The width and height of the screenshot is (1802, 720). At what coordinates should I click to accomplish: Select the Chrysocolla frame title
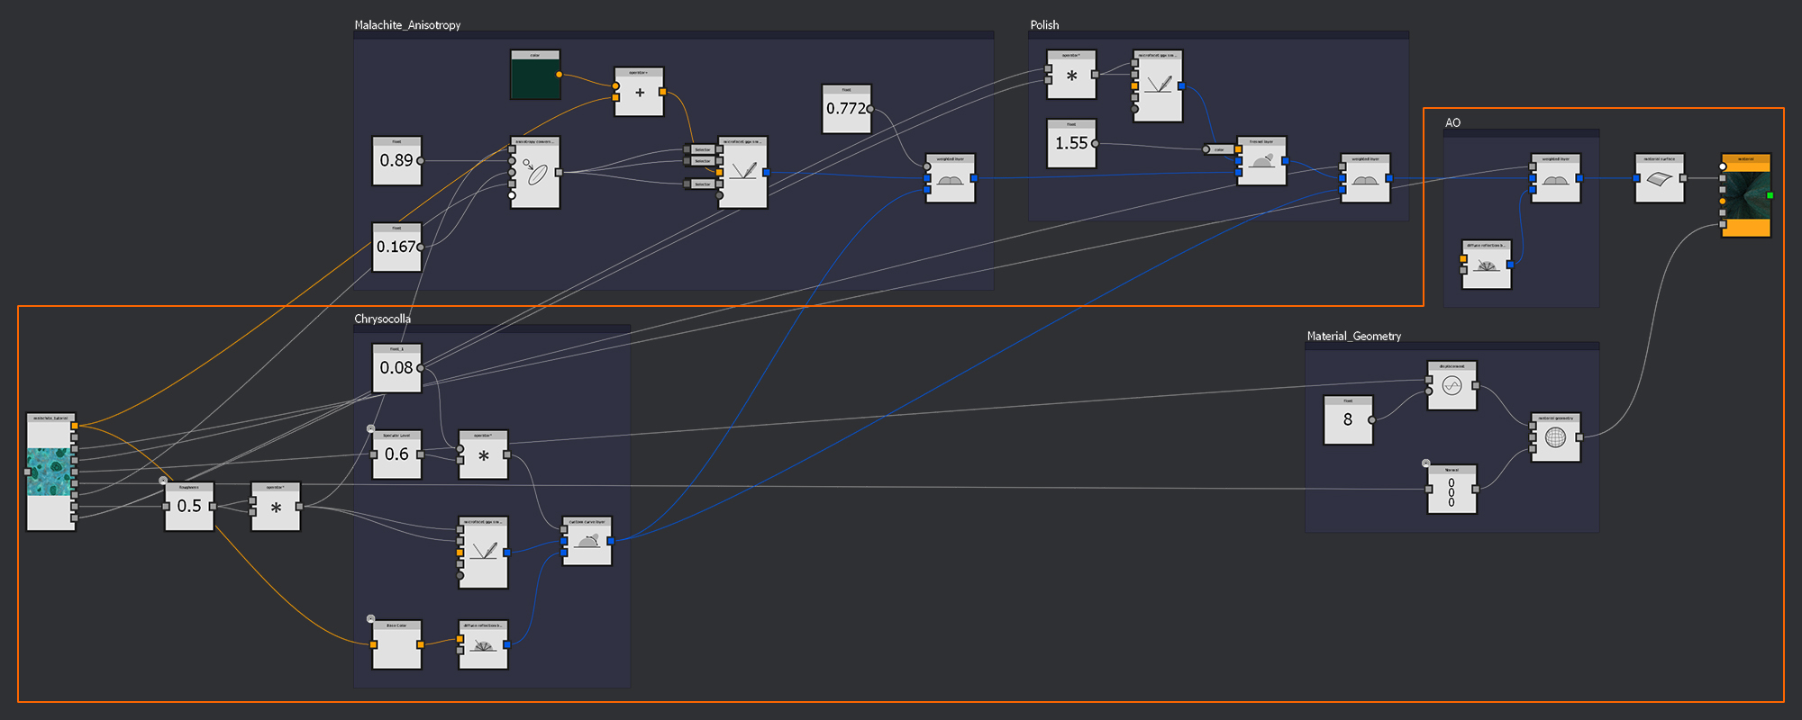coord(382,319)
